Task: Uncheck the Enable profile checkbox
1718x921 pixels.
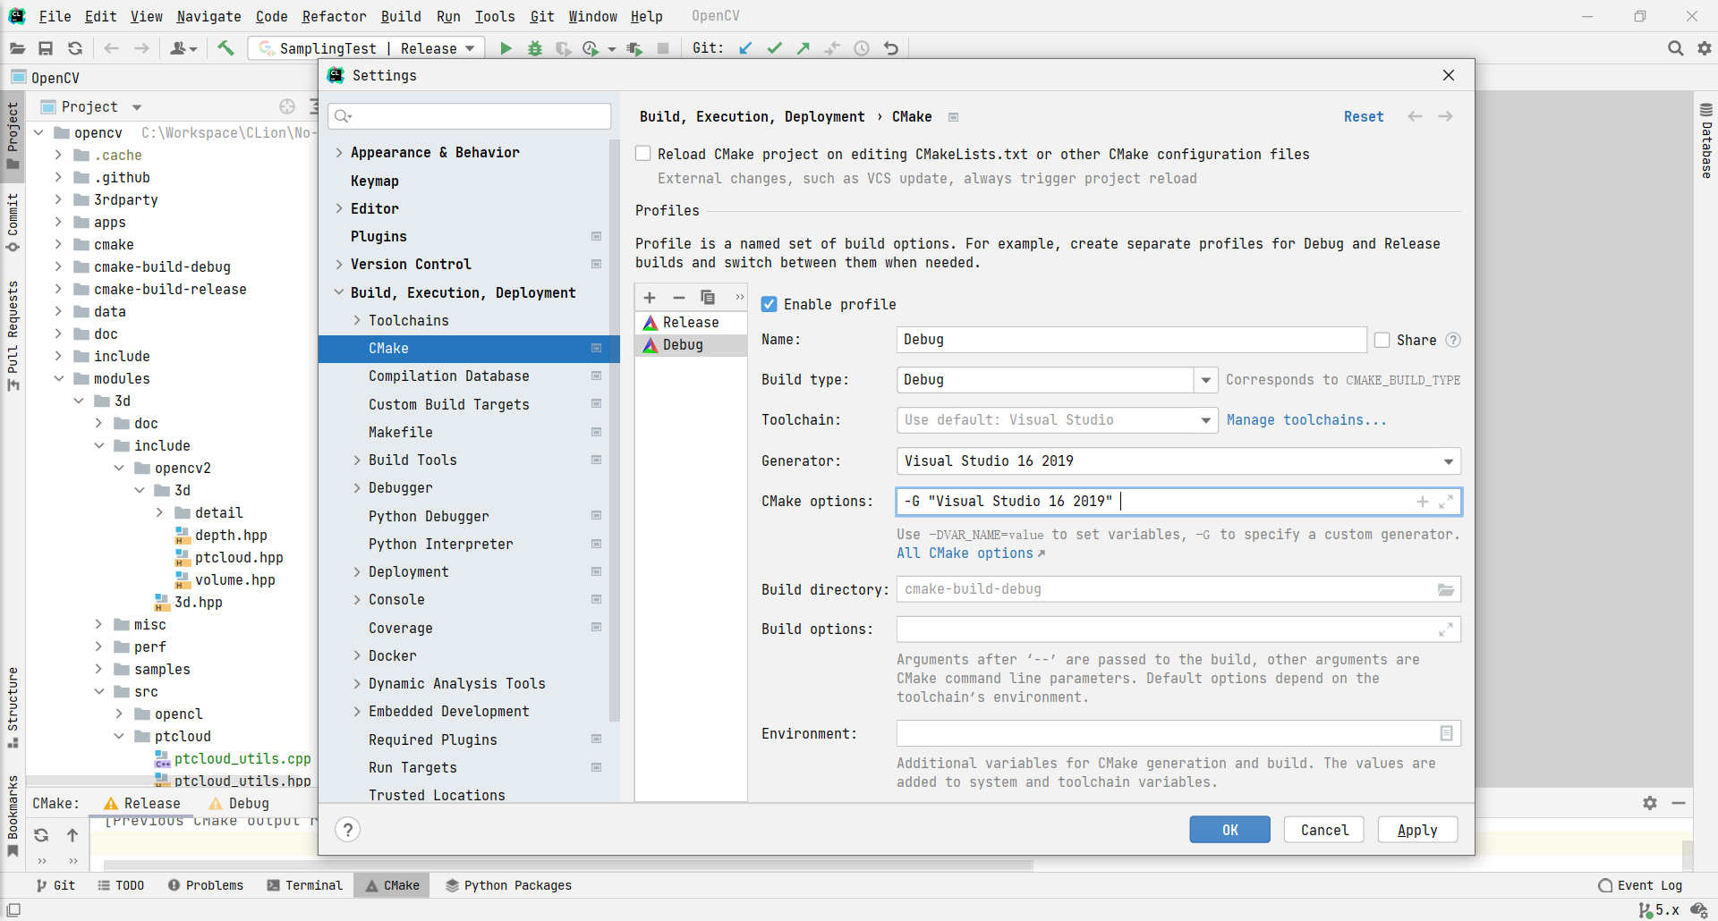Action: [x=770, y=304]
